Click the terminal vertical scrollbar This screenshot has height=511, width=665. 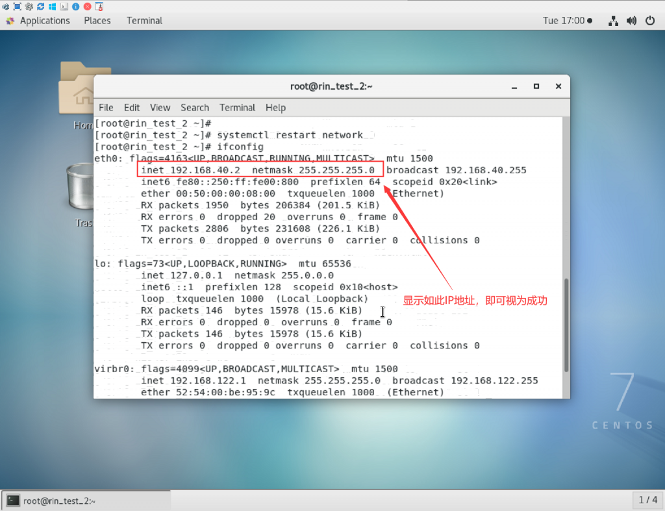click(566, 325)
